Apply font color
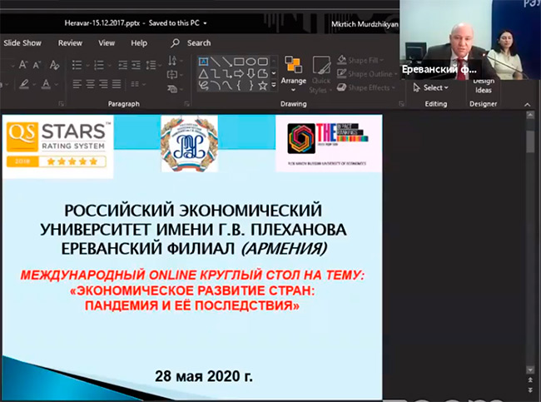 (x=46, y=84)
